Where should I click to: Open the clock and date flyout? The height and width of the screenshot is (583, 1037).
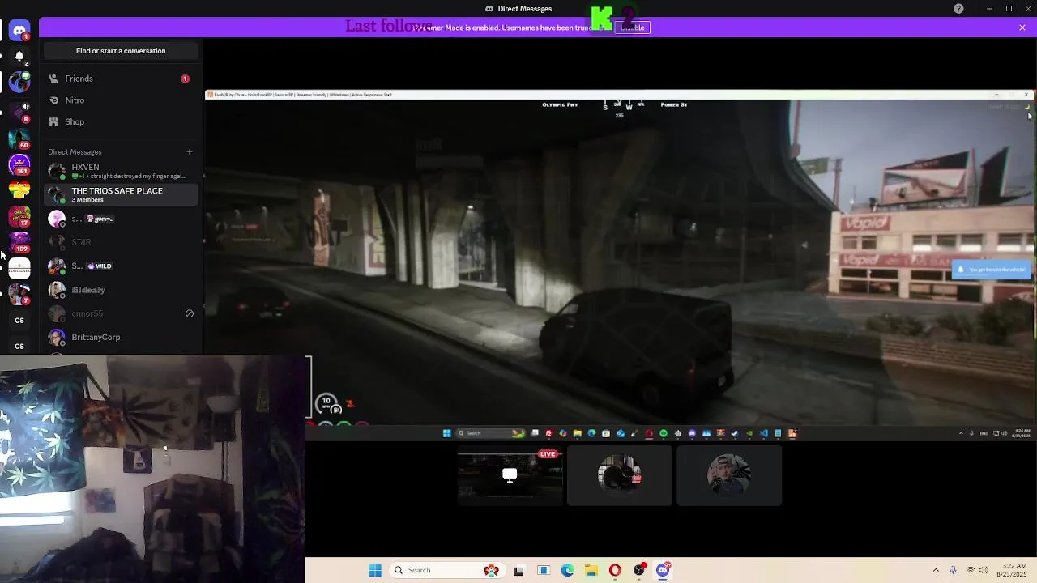[x=1013, y=570]
